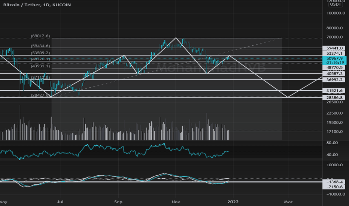The image size is (349, 206).
Task: Click the current price tag 50967.9
Action: 334,58
